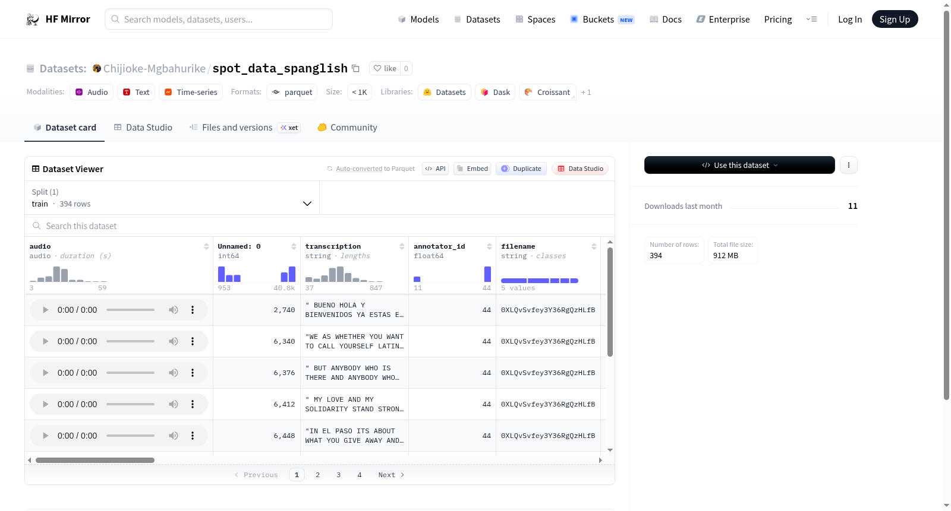Open Spaces in the top navigation

tap(535, 20)
